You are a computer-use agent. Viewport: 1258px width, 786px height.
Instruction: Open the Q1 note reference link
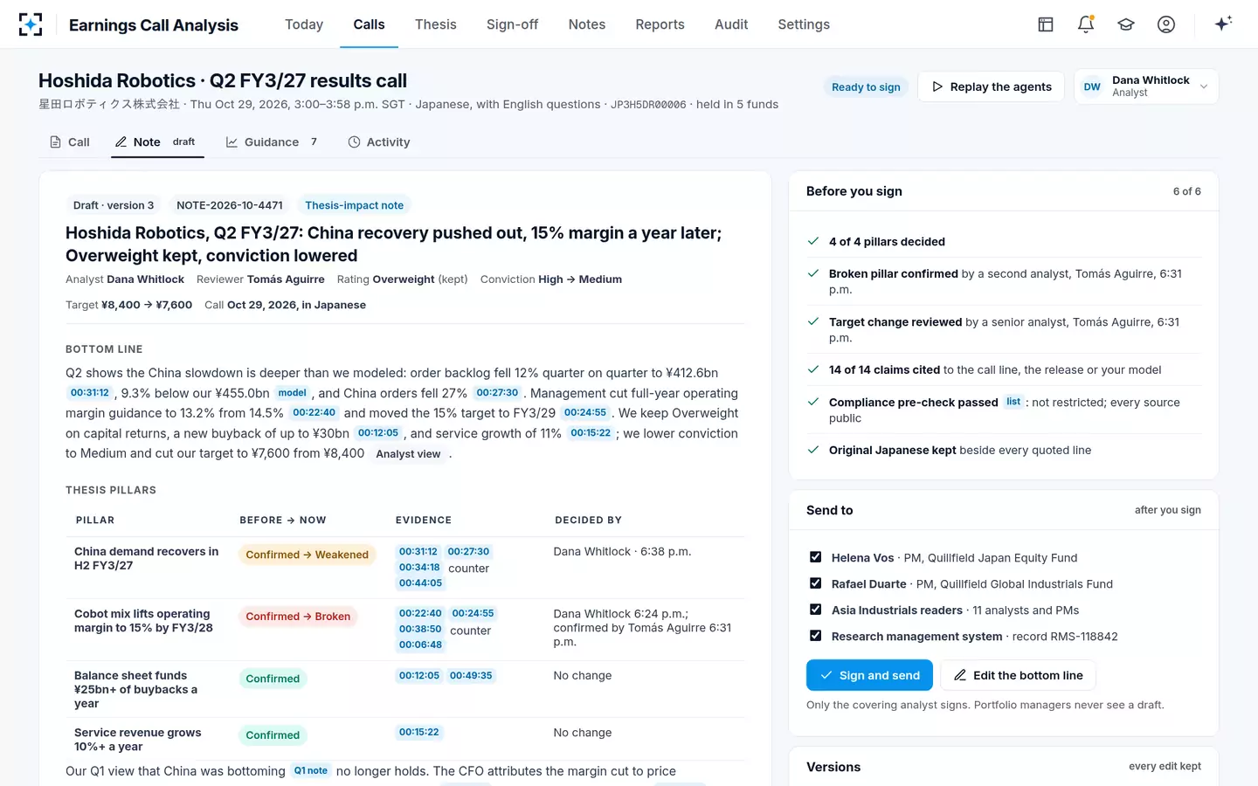(x=311, y=770)
